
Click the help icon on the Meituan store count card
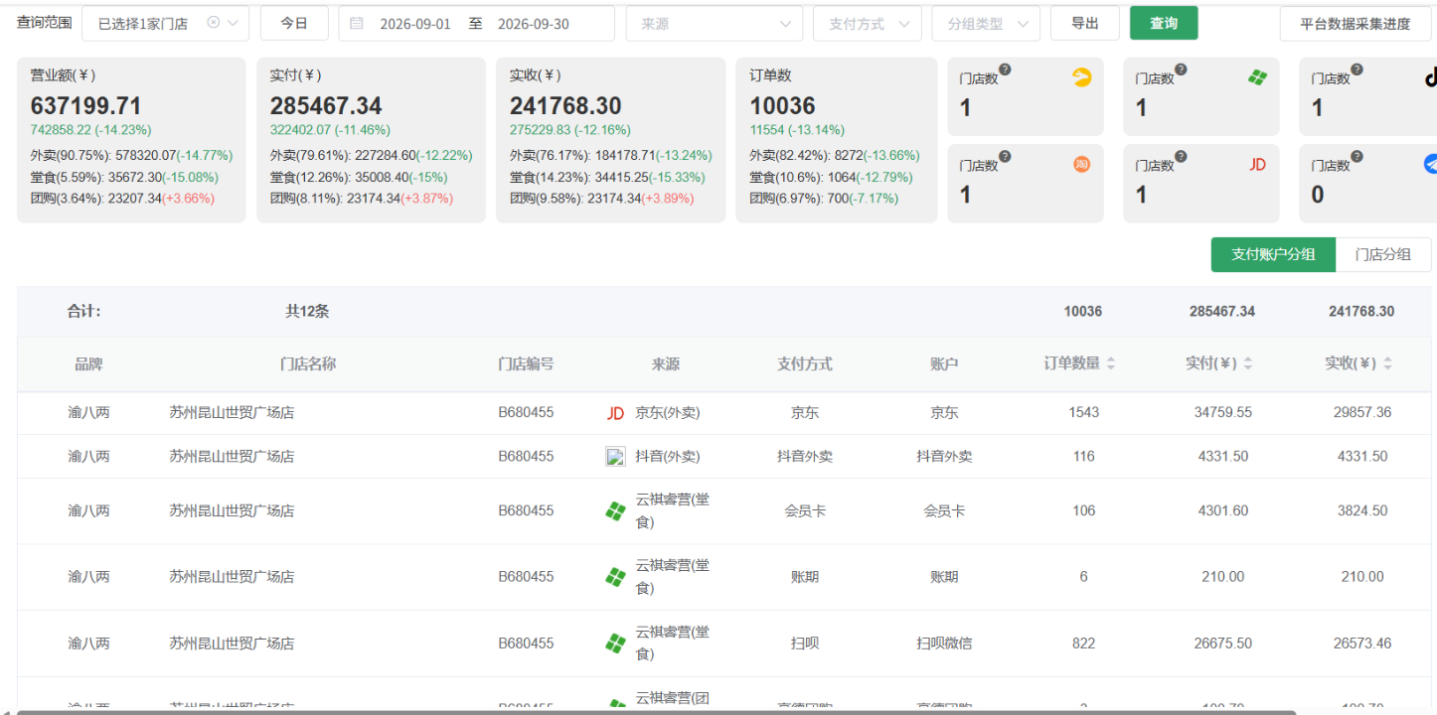coord(1005,70)
